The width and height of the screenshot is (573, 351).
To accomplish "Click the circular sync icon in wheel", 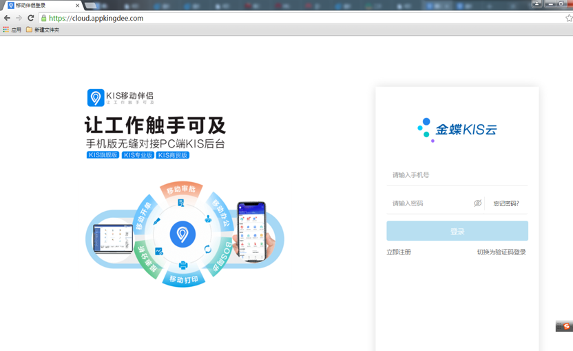I will point(207,249).
